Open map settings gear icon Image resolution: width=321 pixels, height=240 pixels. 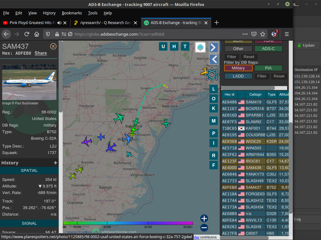coord(212,74)
